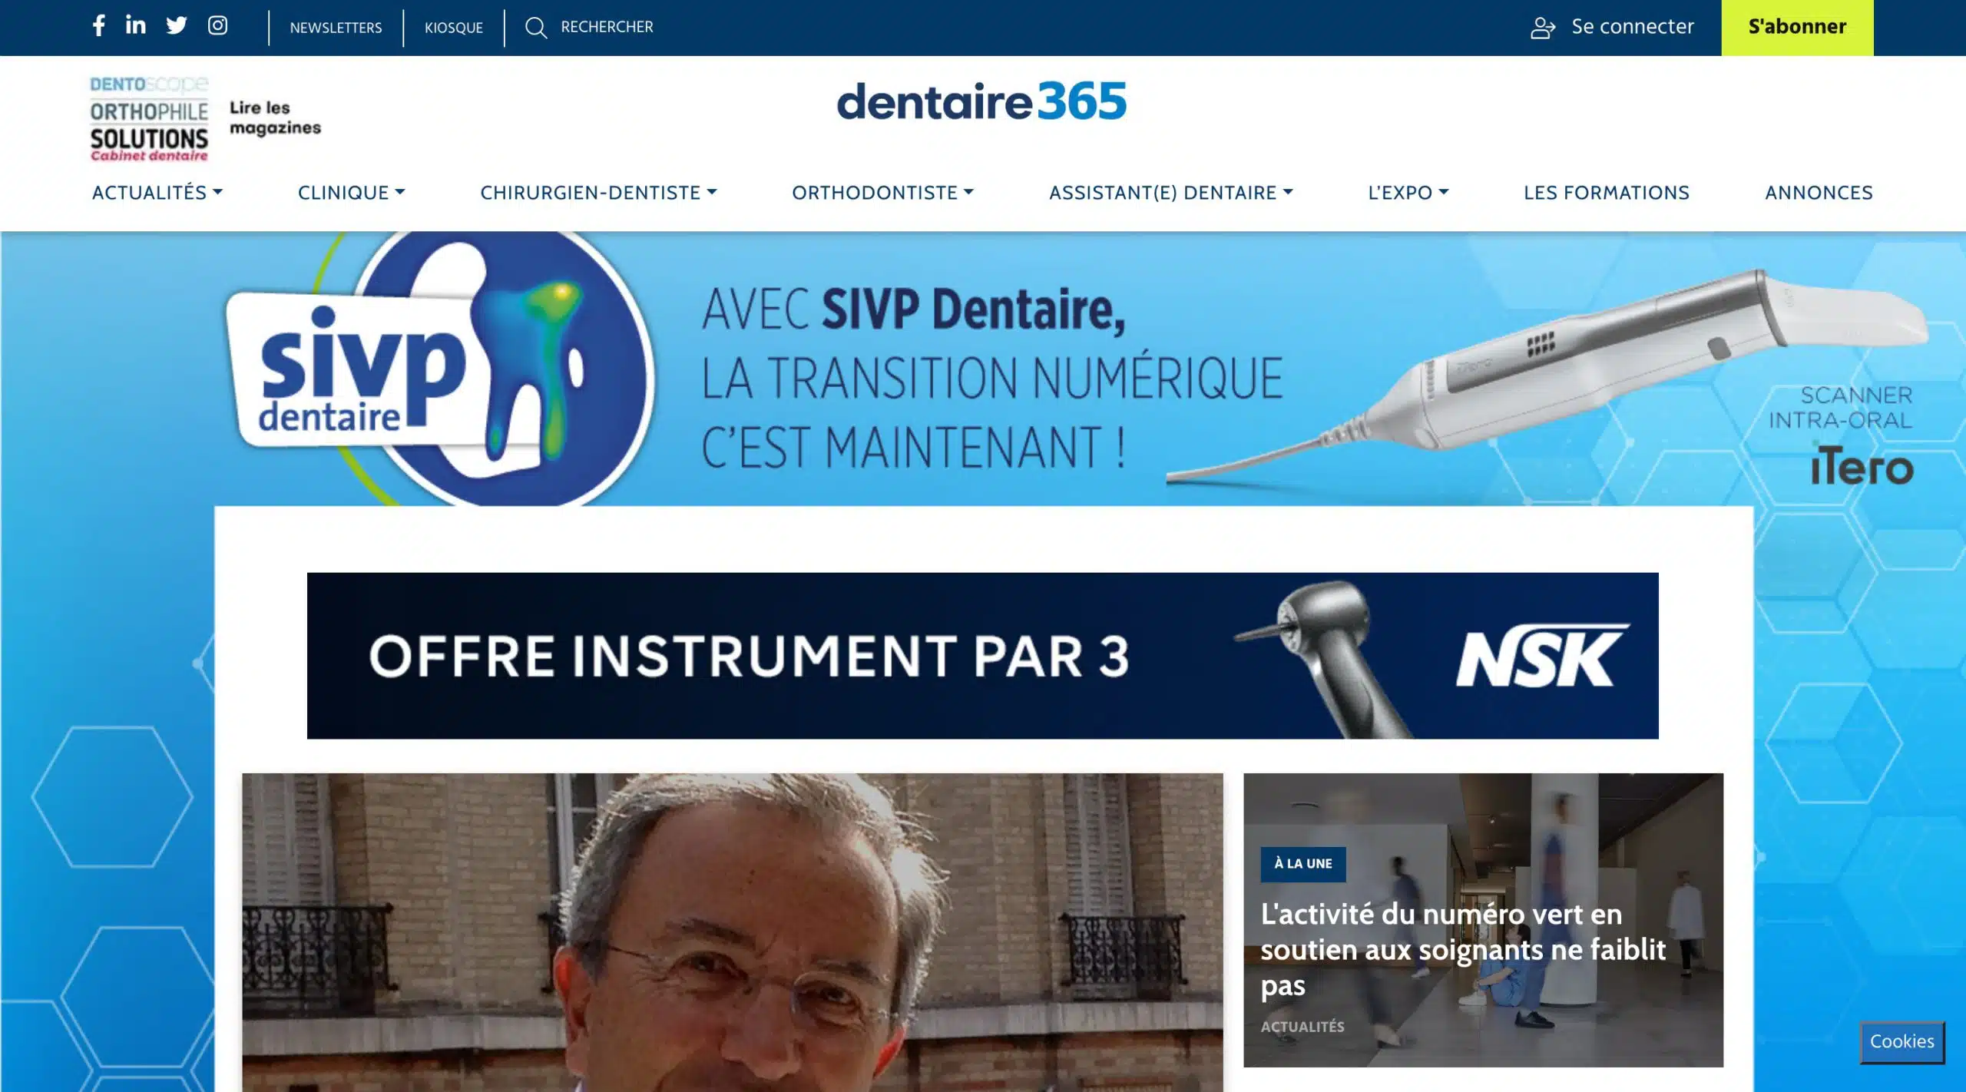1966x1092 pixels.
Task: Open the Lire les magazines logo block
Action: pos(206,118)
